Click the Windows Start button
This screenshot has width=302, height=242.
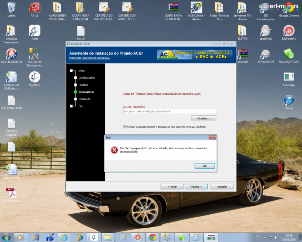[6, 237]
